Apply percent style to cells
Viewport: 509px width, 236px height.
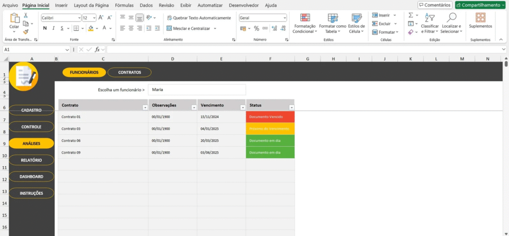click(256, 28)
